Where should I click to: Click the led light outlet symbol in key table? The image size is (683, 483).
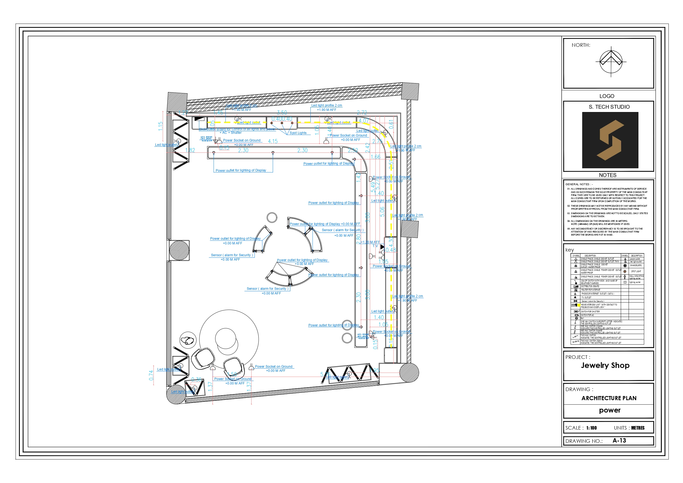[x=625, y=262]
